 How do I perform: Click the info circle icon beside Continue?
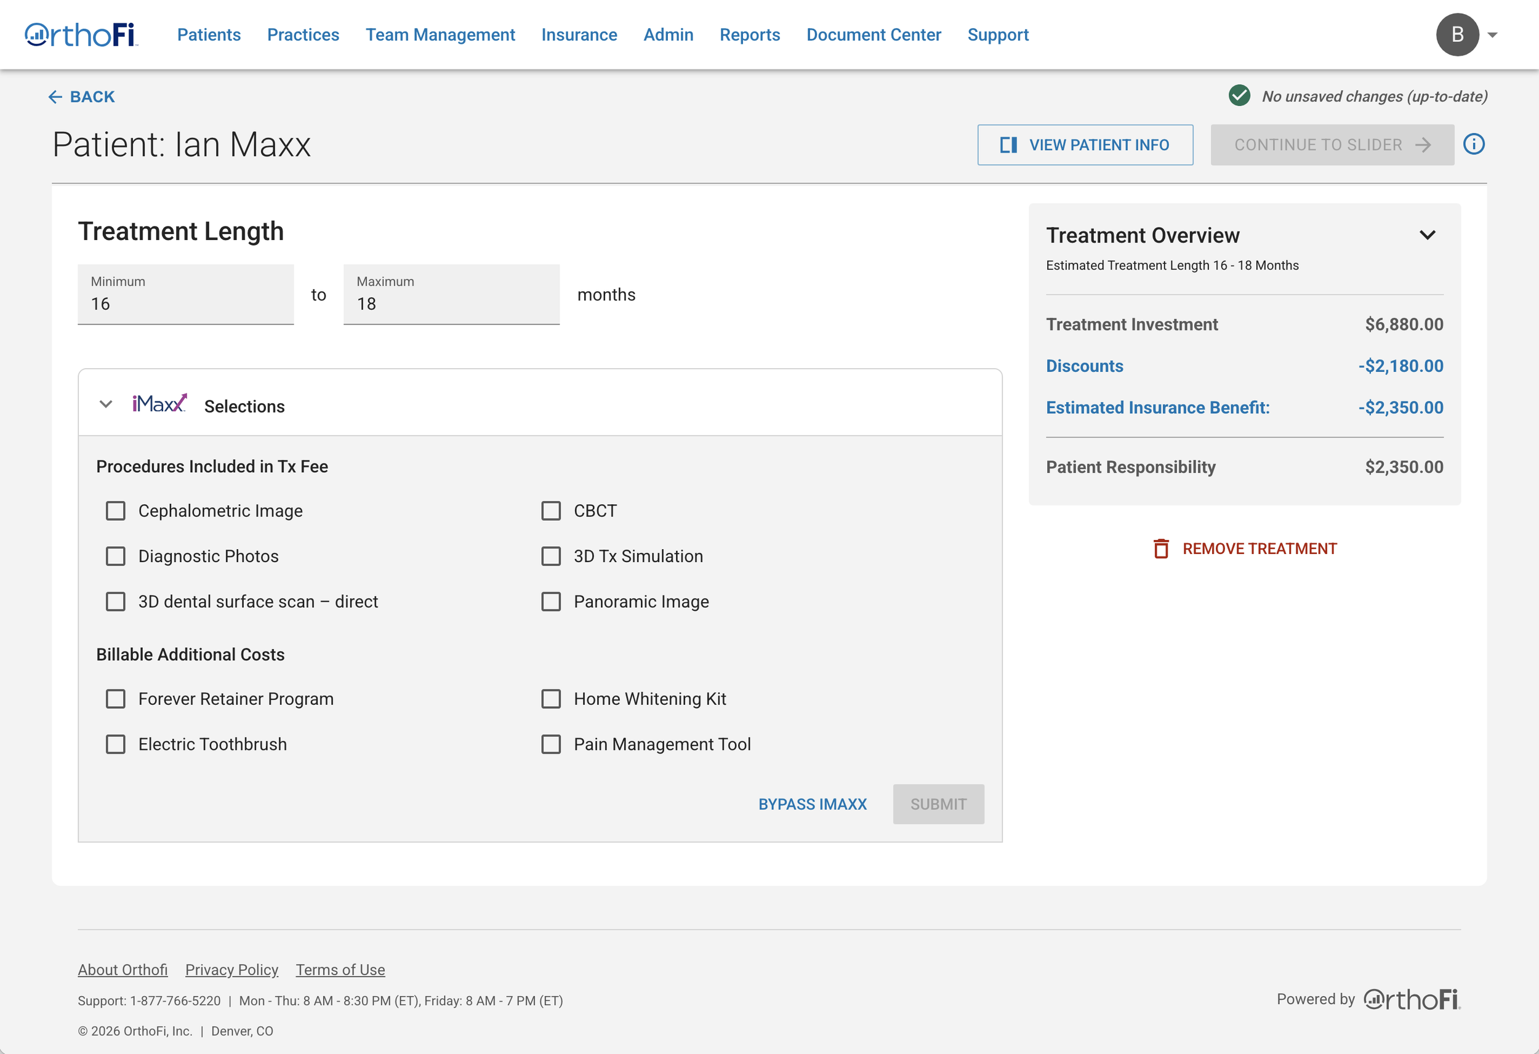1474,144
